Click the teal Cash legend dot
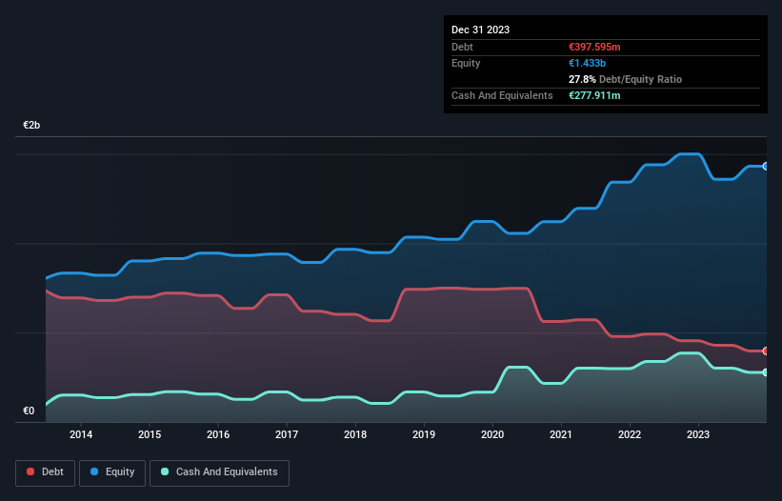This screenshot has height=501, width=782. pos(165,471)
